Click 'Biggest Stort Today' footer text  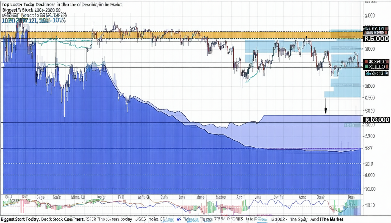pyautogui.click(x=19, y=219)
